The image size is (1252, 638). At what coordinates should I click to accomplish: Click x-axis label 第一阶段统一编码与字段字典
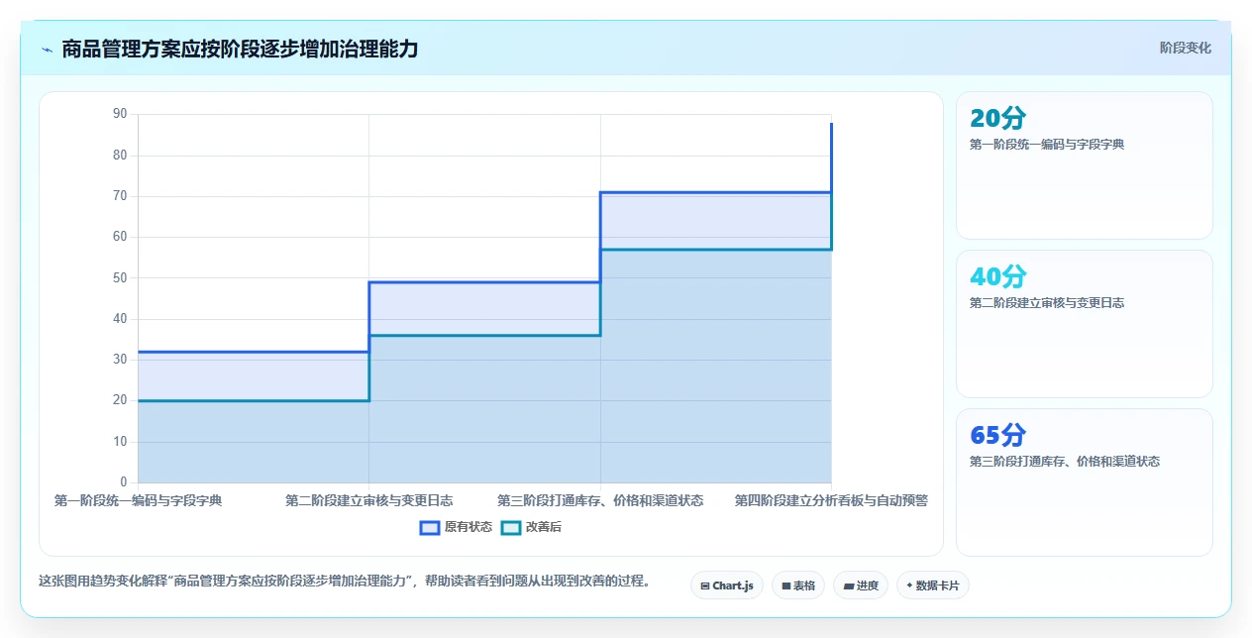(x=139, y=501)
